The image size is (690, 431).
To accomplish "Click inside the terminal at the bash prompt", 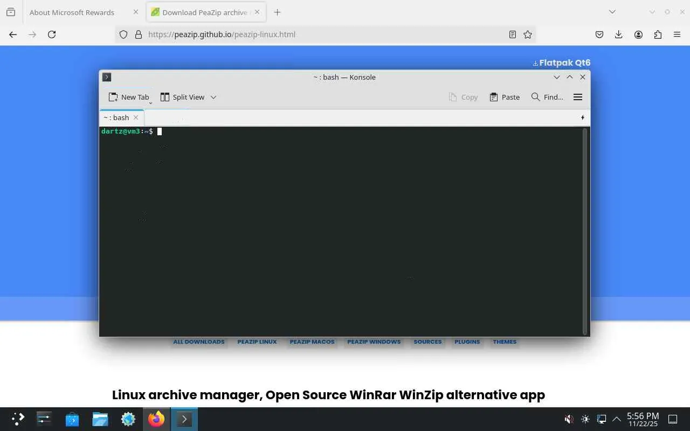I will coord(160,131).
